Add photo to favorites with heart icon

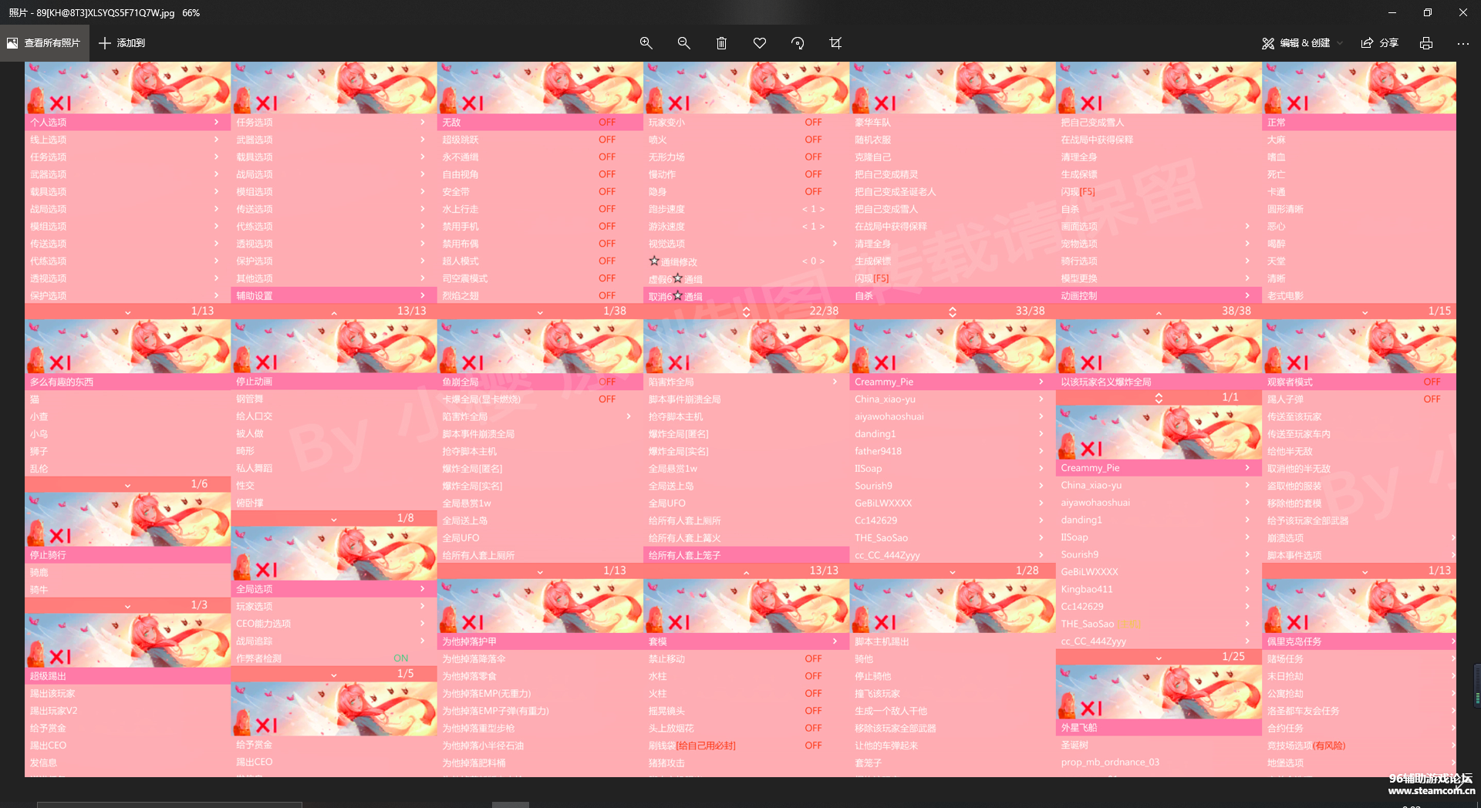click(x=760, y=43)
